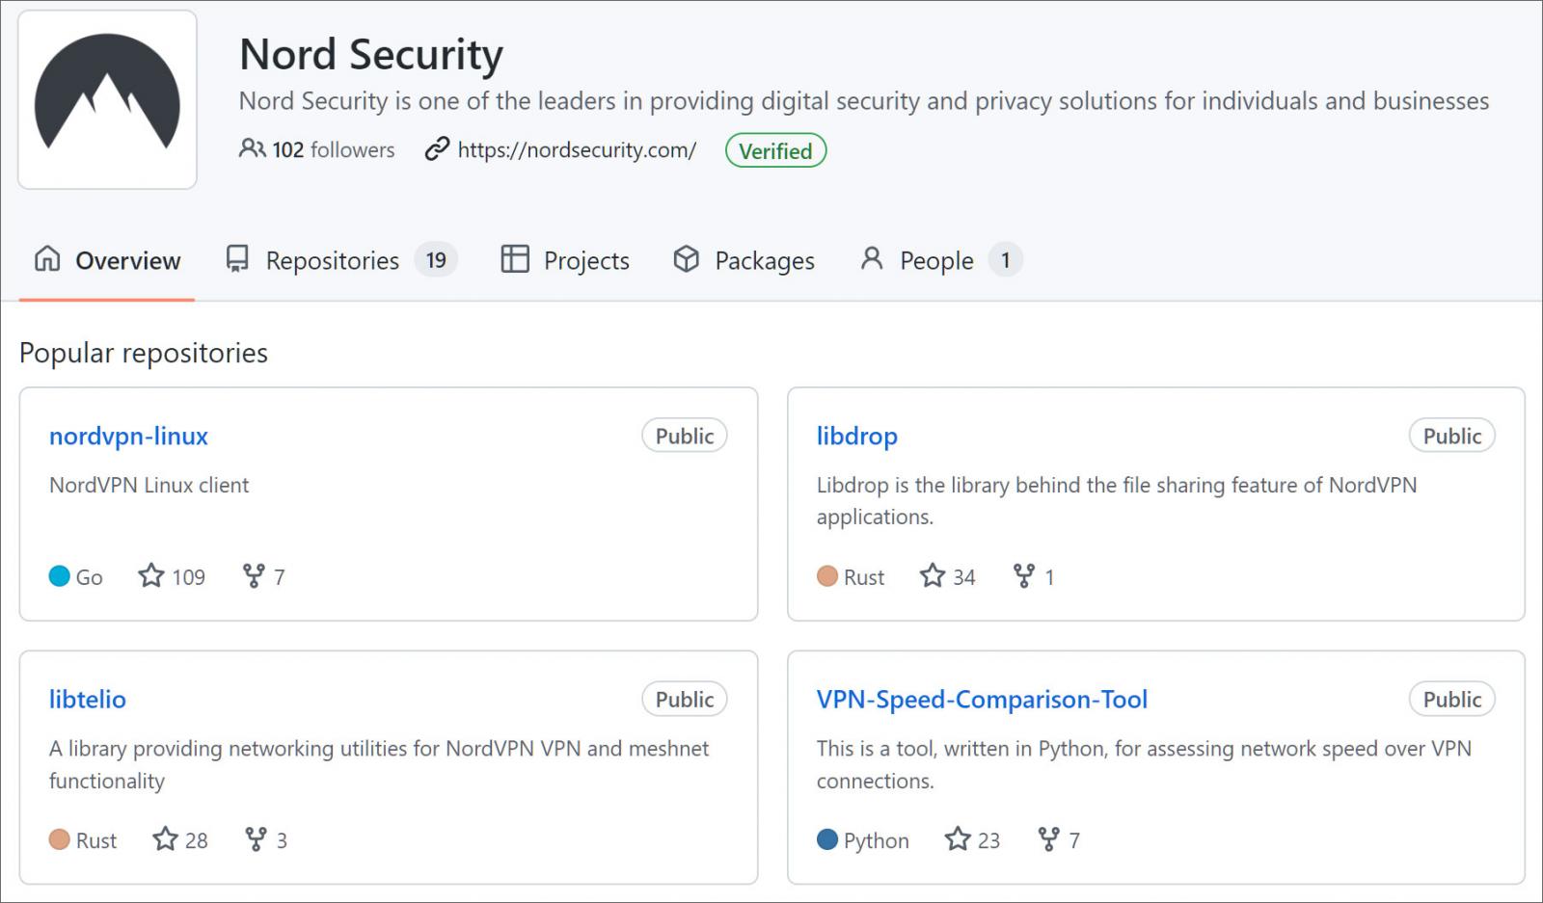Click the fork icon on libdrop
Screen dimensions: 1543x903
(1024, 575)
